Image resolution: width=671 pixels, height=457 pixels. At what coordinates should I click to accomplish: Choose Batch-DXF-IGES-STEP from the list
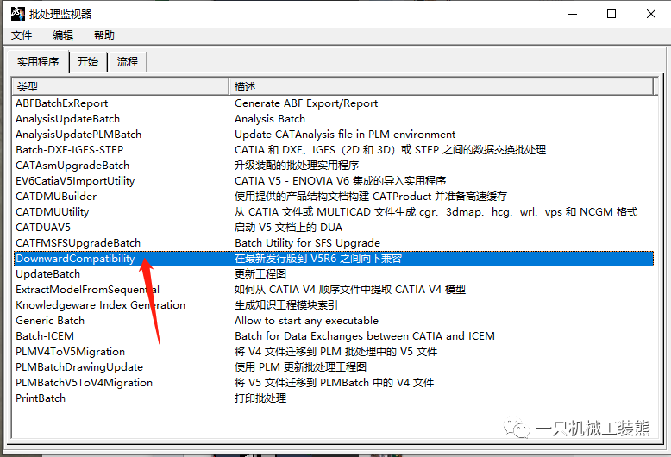click(x=69, y=150)
